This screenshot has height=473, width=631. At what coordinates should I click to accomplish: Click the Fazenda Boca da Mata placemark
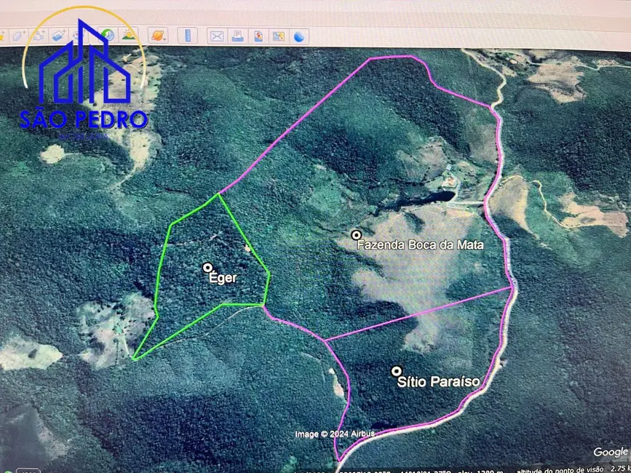(356, 234)
